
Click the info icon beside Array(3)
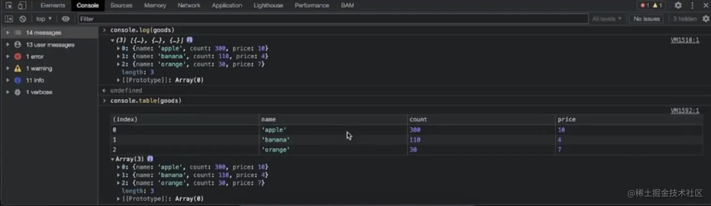tap(150, 159)
